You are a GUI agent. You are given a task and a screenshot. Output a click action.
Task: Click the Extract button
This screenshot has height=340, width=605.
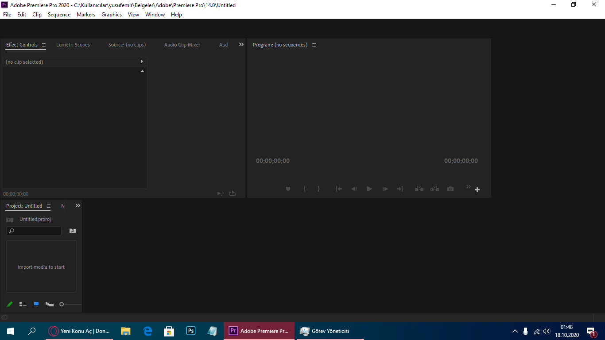(435, 189)
